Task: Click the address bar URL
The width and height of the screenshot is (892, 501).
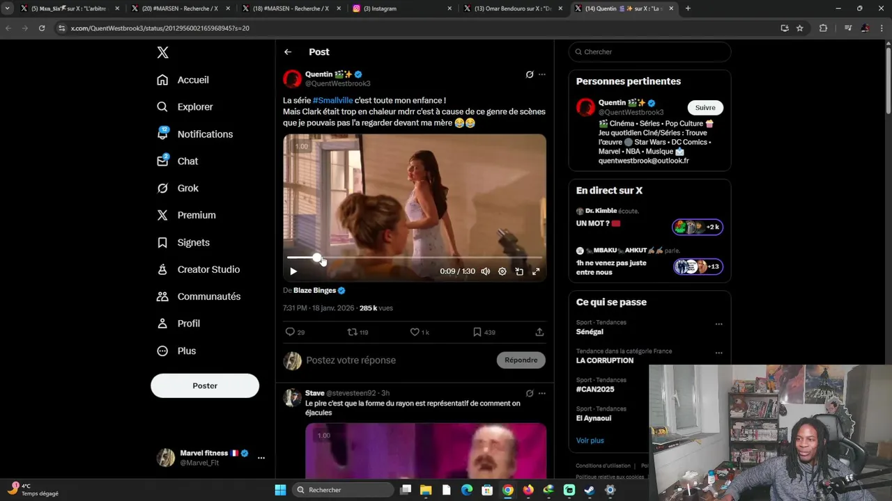Action: tap(160, 28)
